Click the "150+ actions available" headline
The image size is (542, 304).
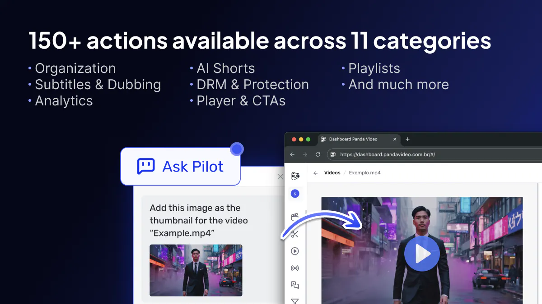point(260,41)
